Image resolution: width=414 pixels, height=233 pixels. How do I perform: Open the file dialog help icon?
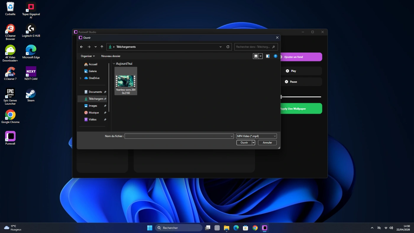[276, 56]
